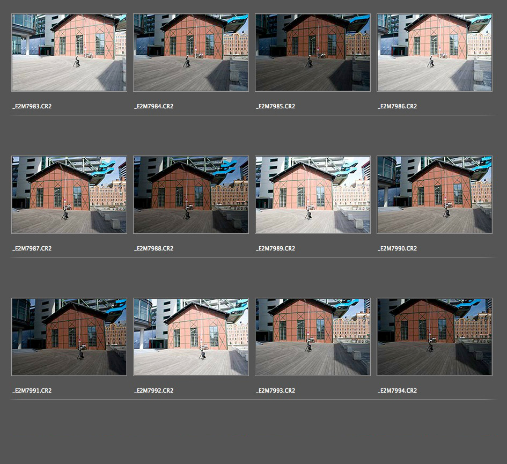
Task: Click the _E2M7988.CR2 filename label
Action: click(x=154, y=248)
